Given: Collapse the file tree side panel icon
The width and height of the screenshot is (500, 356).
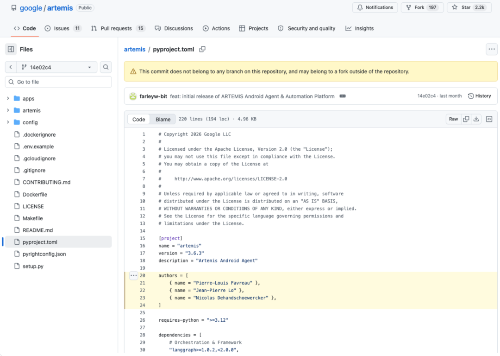Looking at the screenshot, I should click(x=11, y=49).
